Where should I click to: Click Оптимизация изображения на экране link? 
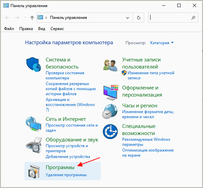coord(148,153)
